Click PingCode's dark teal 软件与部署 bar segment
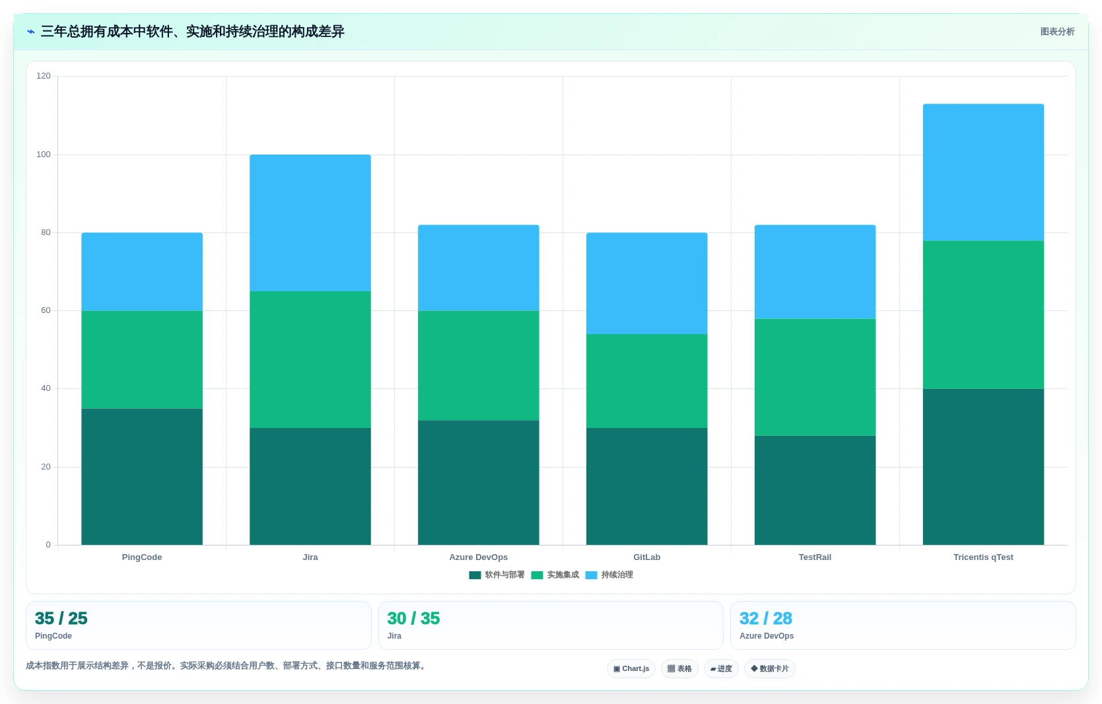Screen dimensions: 1102x704 point(142,477)
